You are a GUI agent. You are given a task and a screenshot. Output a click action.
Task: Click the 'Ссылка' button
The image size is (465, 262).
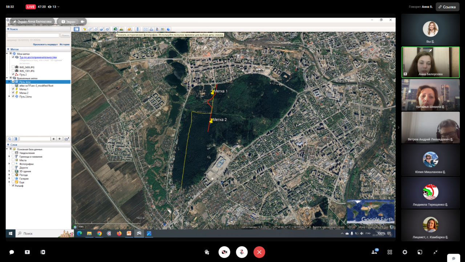point(448,7)
